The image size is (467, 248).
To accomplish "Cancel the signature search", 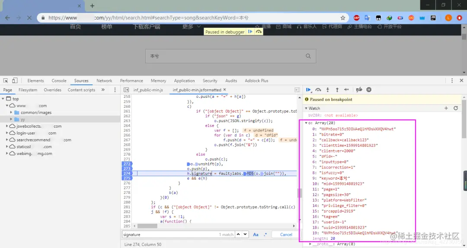I will point(286,235).
